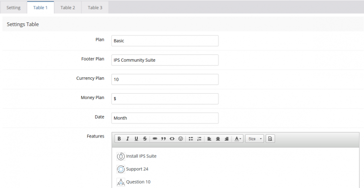364x188 pixels.
Task: Focus the Plan field containing Basic
Action: [165, 41]
